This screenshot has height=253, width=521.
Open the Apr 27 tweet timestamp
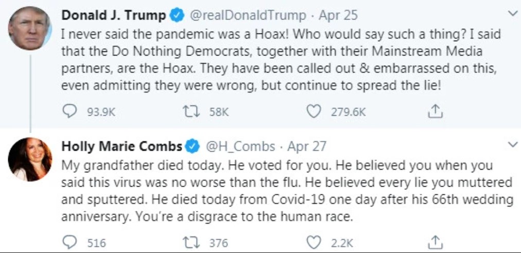pos(307,146)
